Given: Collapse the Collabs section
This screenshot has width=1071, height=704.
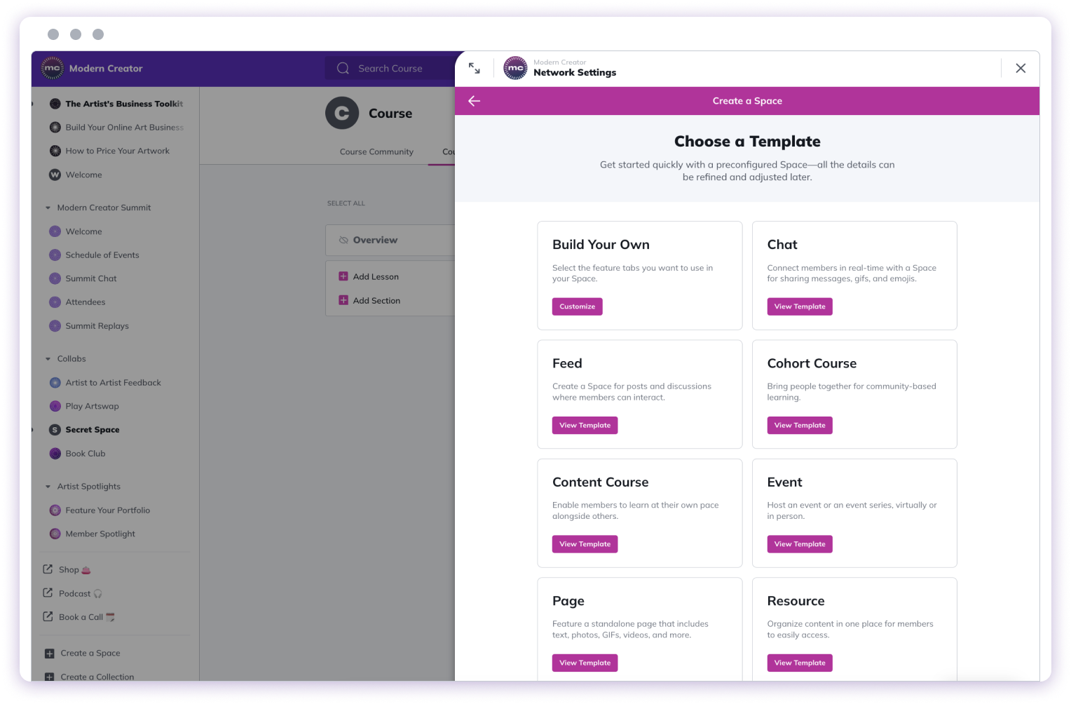Looking at the screenshot, I should pos(48,358).
